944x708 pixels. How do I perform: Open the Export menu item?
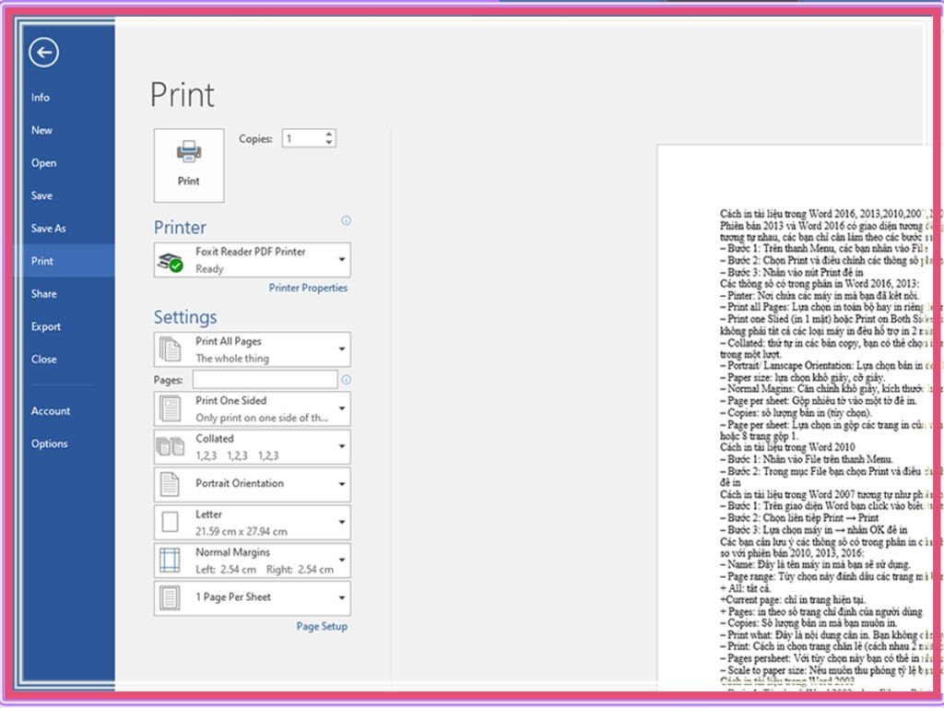[x=46, y=326]
